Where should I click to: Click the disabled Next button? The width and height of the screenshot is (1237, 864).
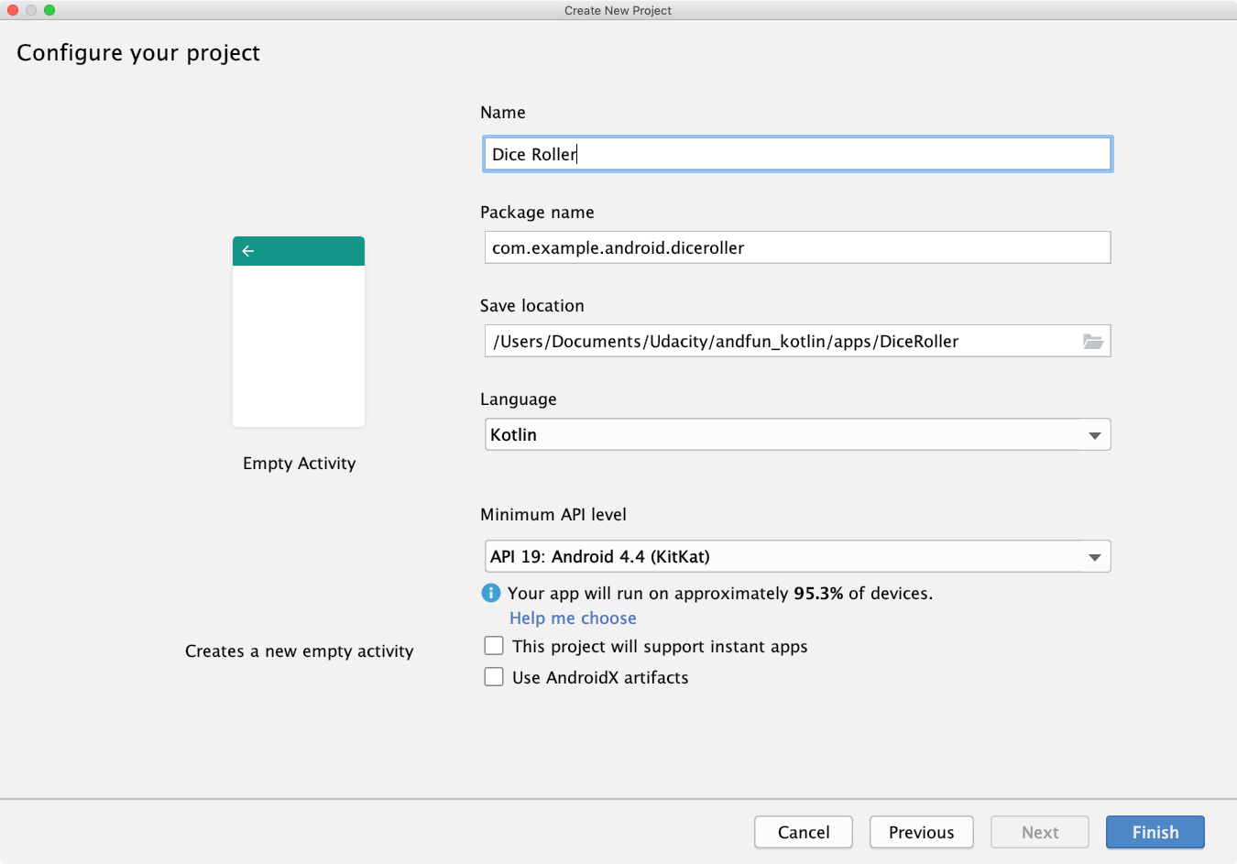(1039, 832)
